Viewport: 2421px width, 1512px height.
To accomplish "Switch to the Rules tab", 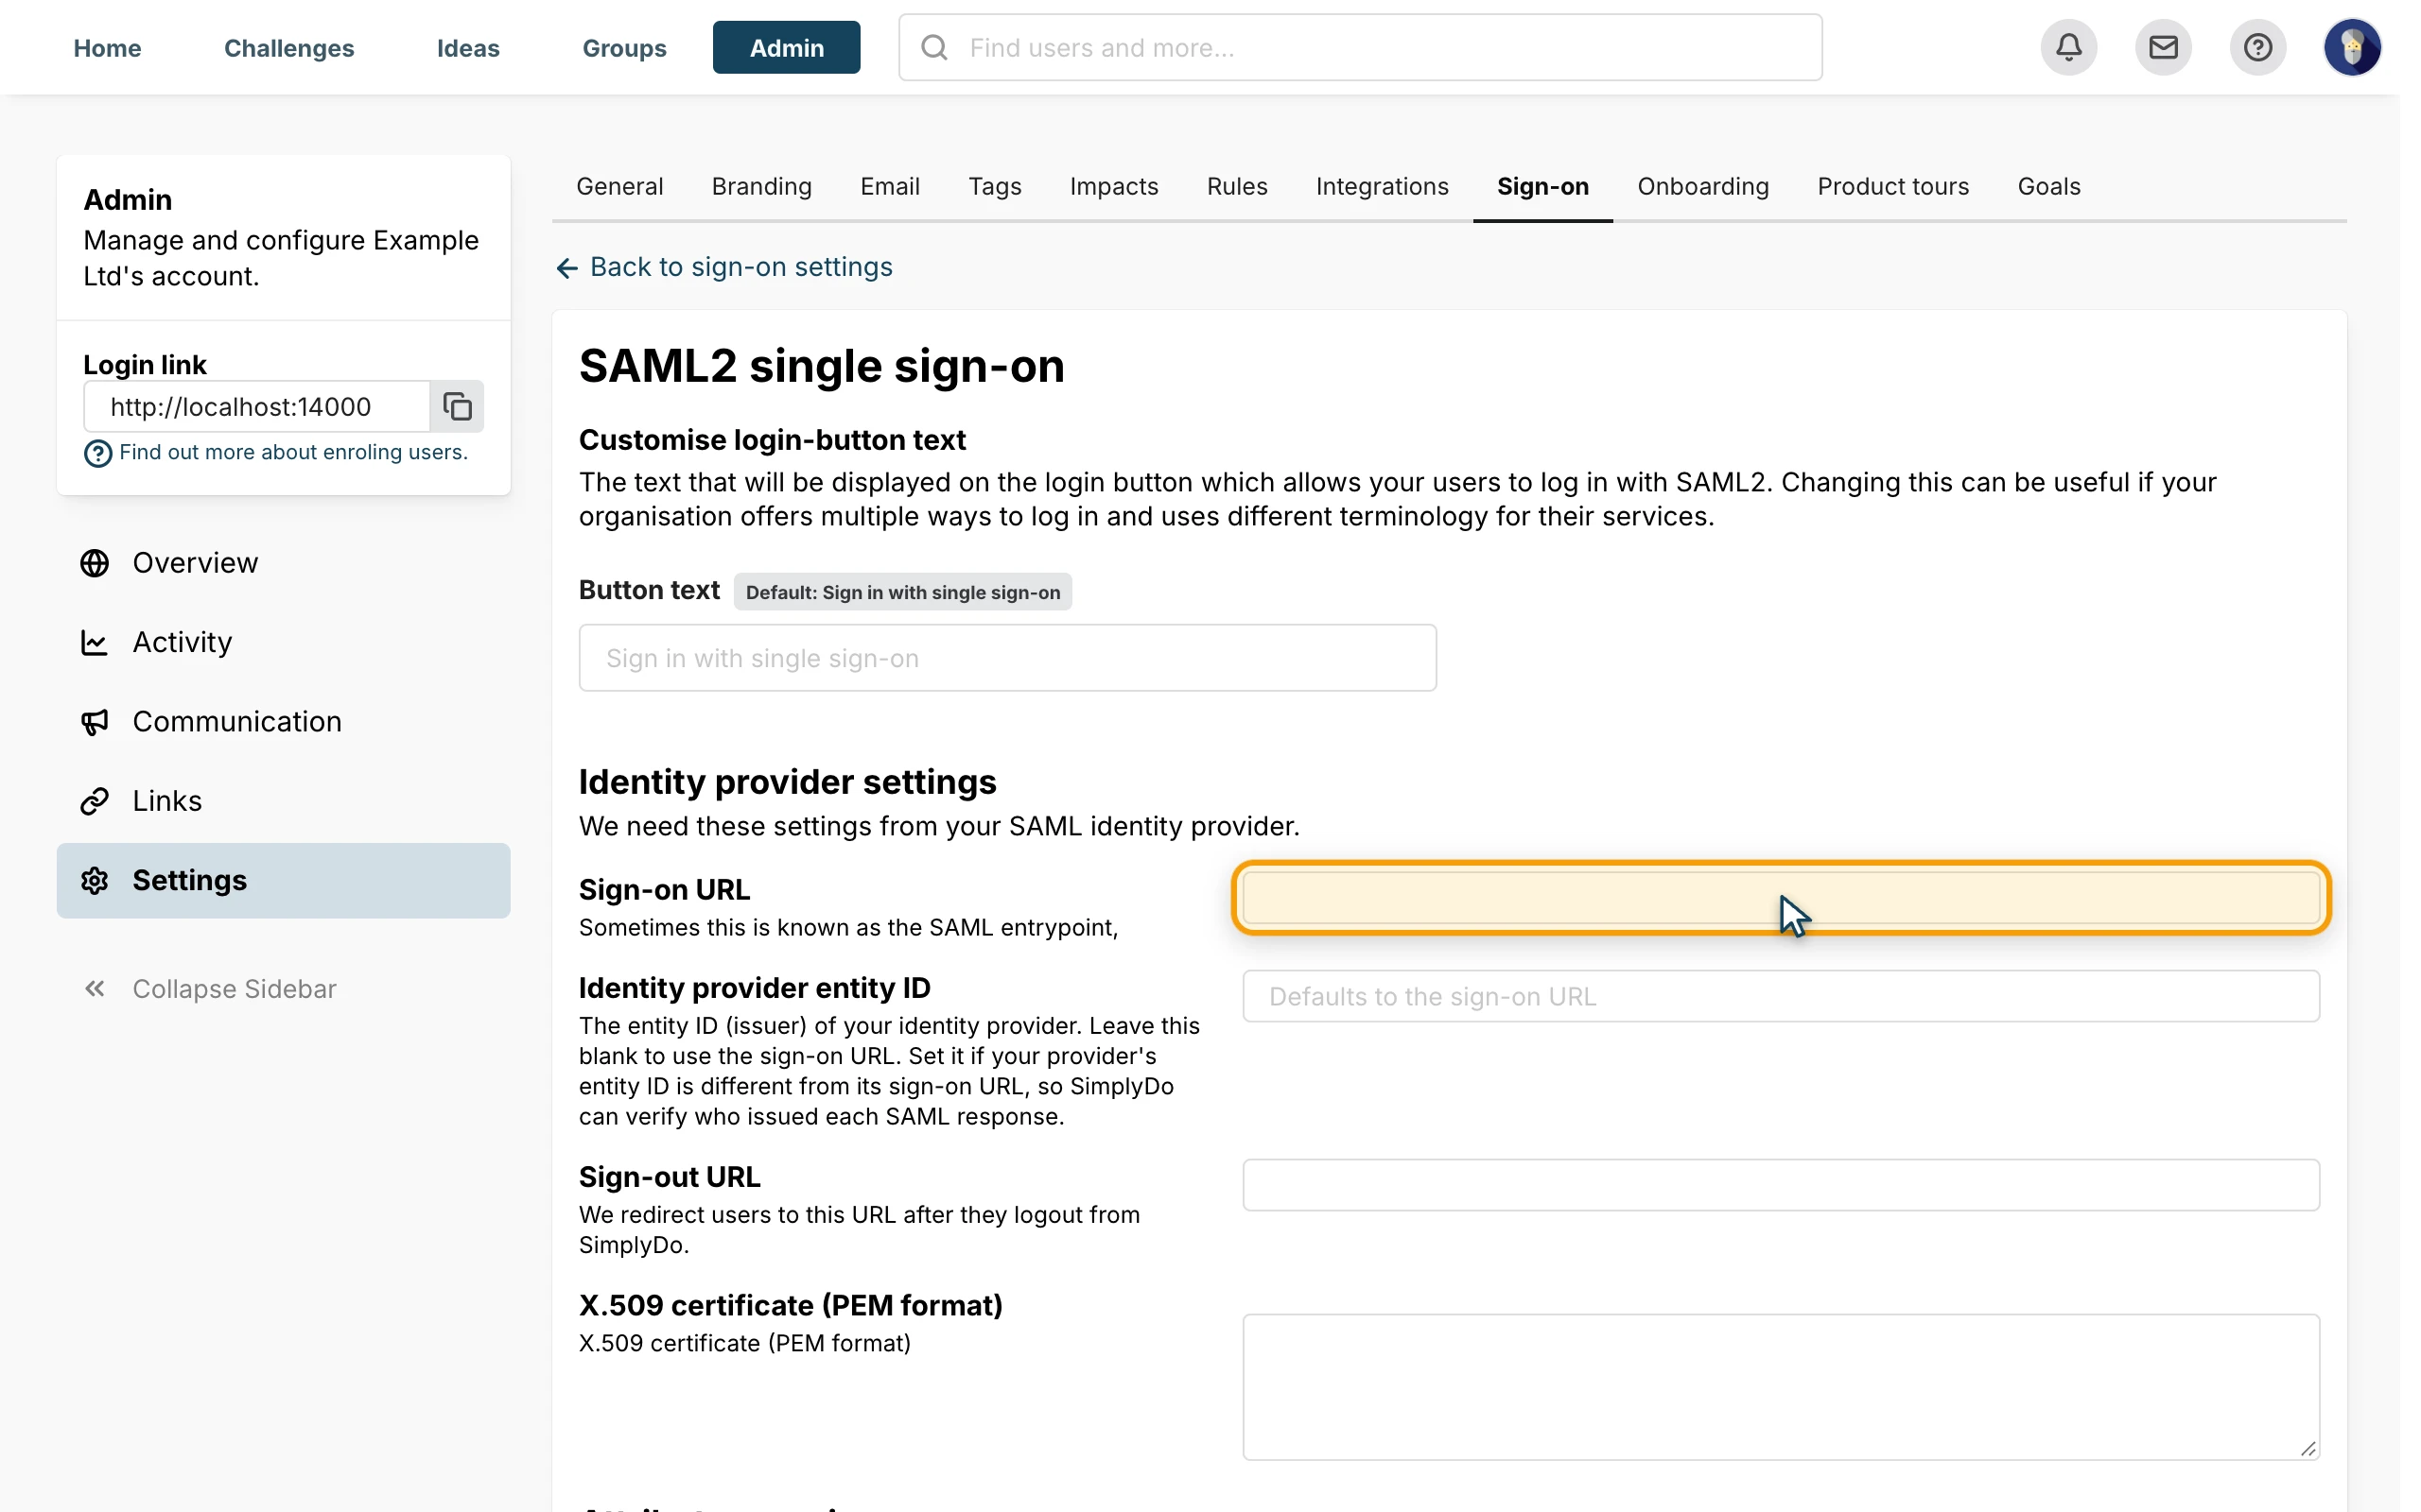I will pyautogui.click(x=1237, y=186).
